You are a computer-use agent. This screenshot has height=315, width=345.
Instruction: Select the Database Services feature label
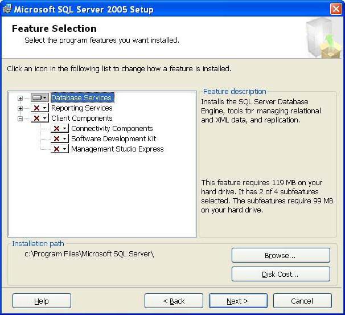tap(81, 97)
